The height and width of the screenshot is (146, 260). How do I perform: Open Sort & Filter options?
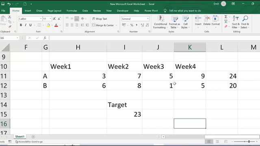pos(236,22)
